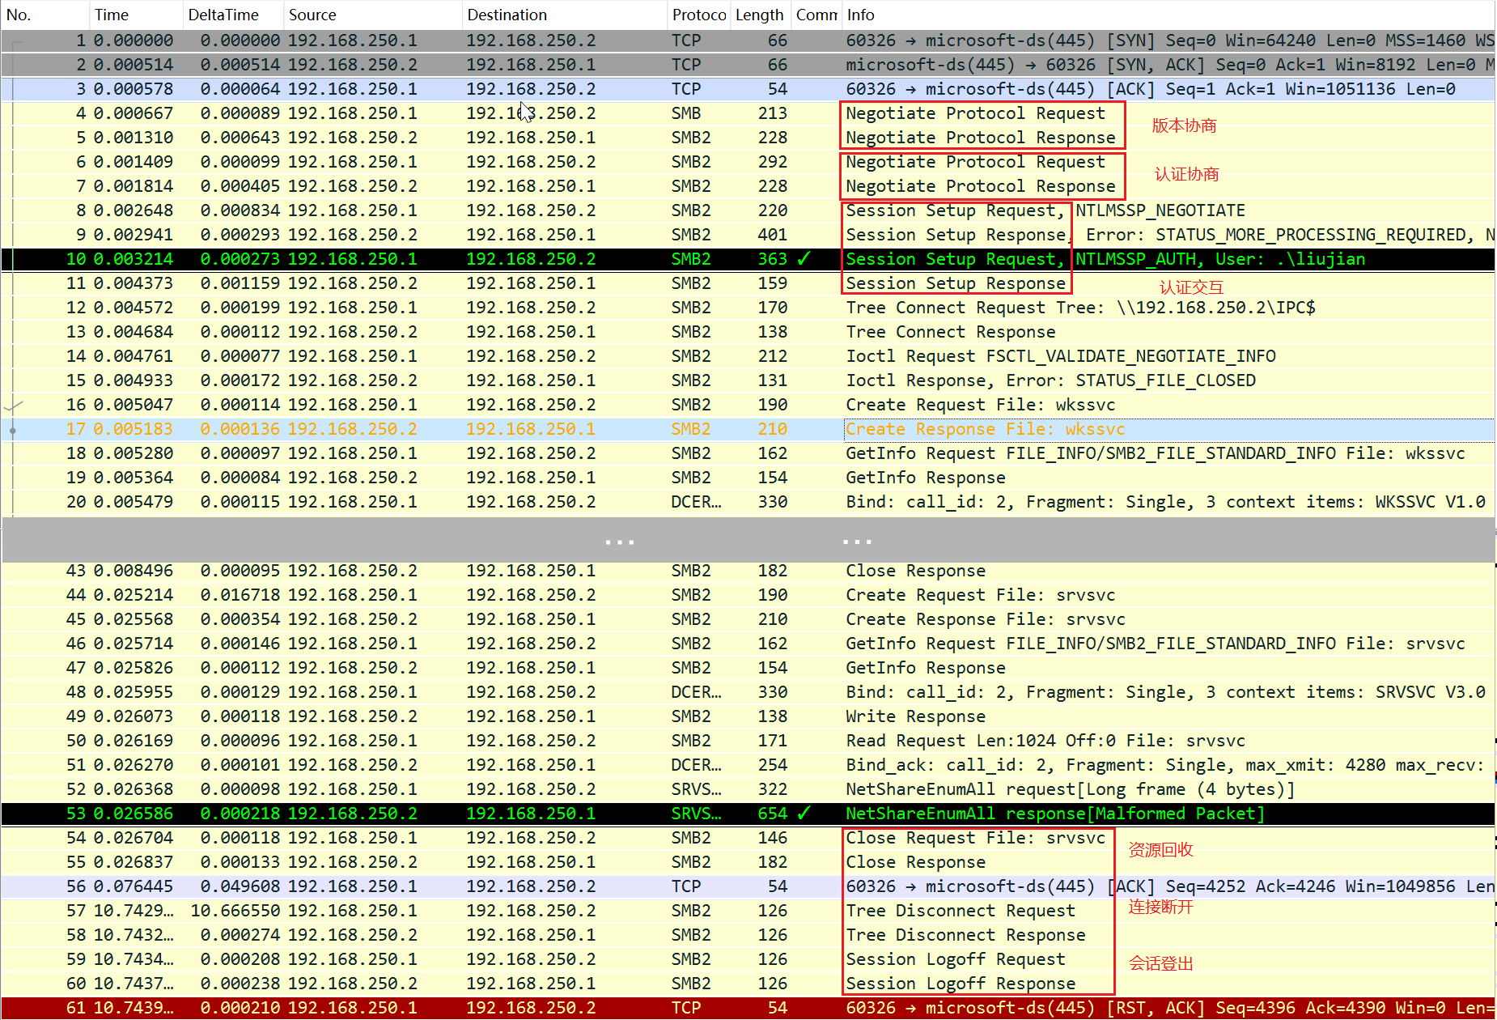
Task: Click the Destination column header
Action: coord(507,15)
